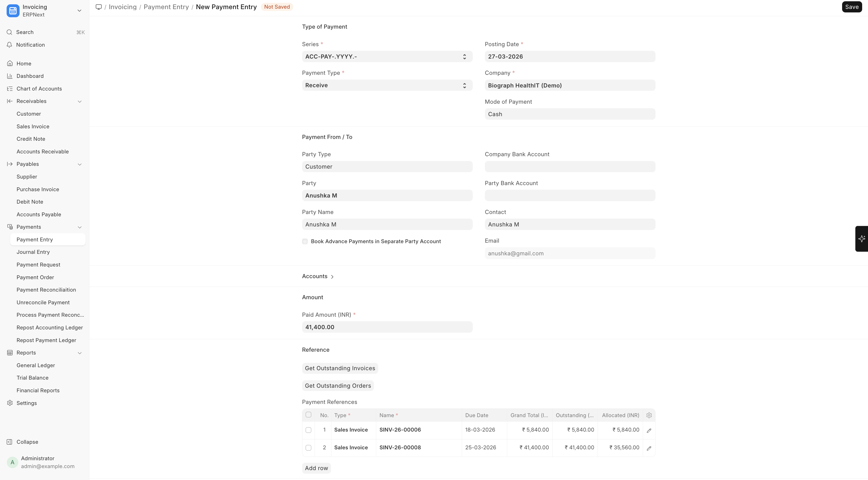Image resolution: width=868 pixels, height=480 pixels.
Task: Click the Notification bell
Action: 9,44
